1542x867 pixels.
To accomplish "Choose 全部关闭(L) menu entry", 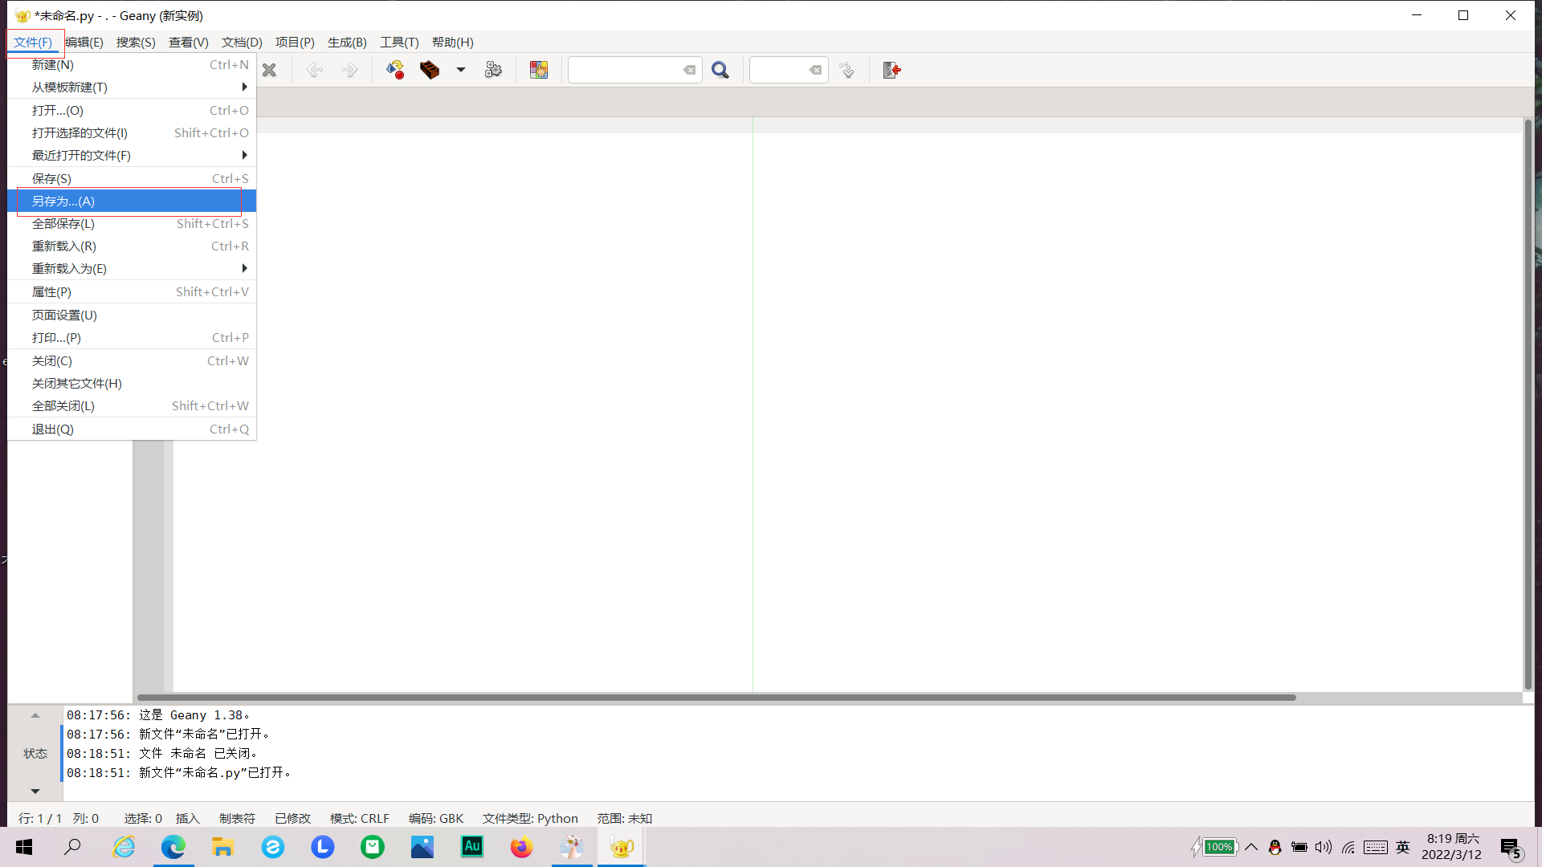I will pos(132,405).
